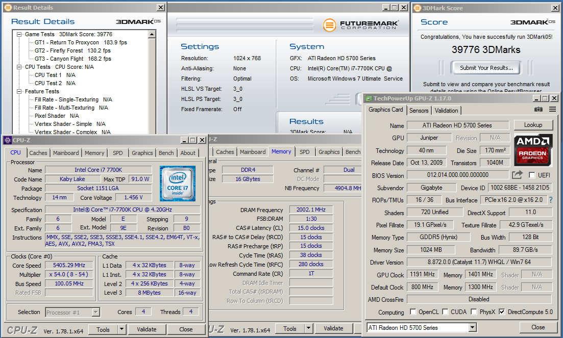563x338 pixels.
Task: Click the Bandwidth value 89.7 GB/s
Action: [525, 249]
